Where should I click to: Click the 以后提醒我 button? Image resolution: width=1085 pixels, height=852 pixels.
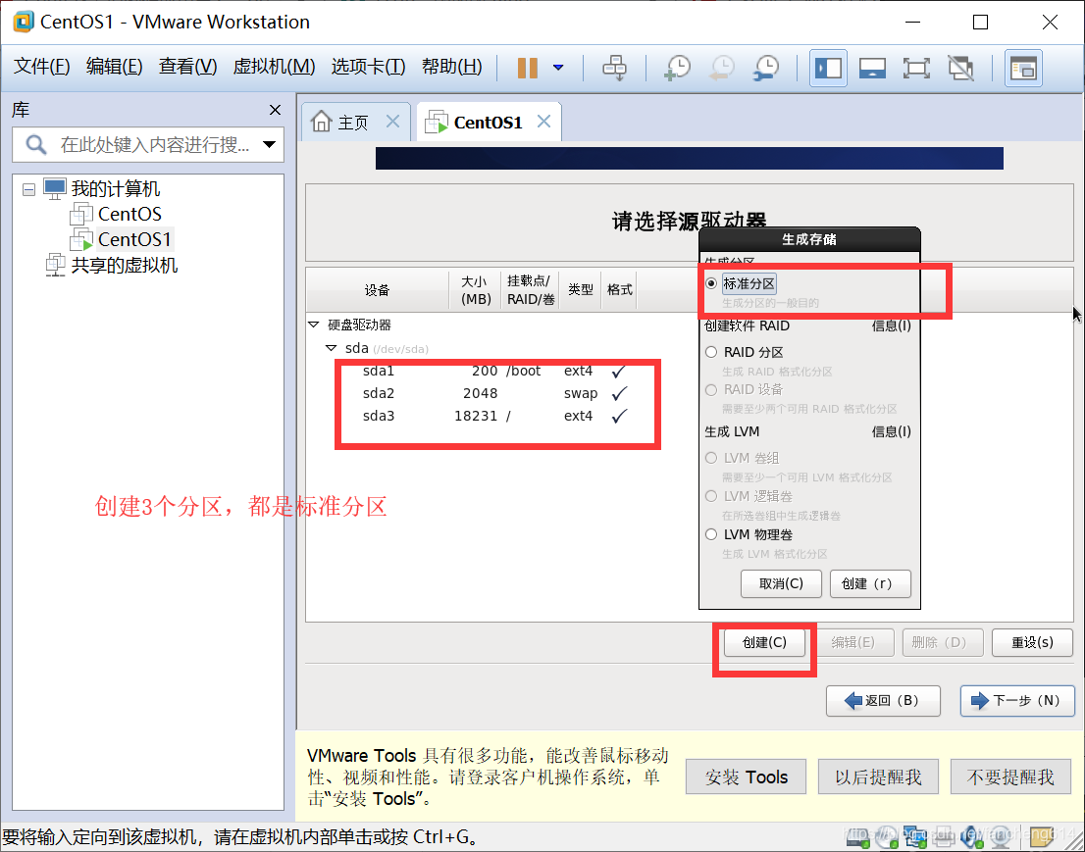pyautogui.click(x=878, y=777)
